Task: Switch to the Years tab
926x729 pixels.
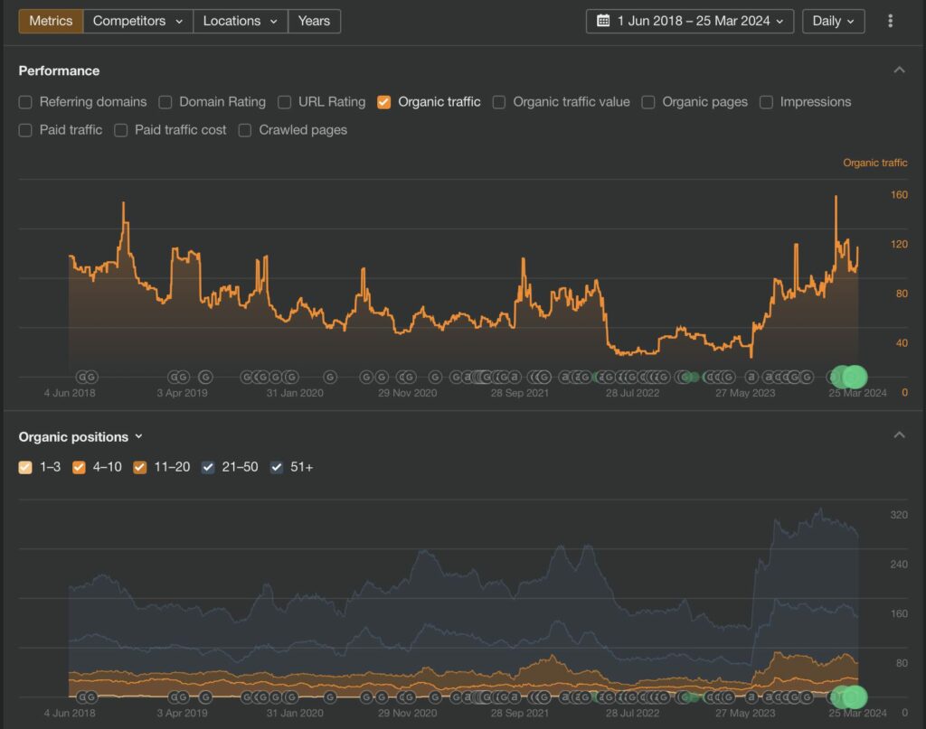Action: click(x=314, y=21)
